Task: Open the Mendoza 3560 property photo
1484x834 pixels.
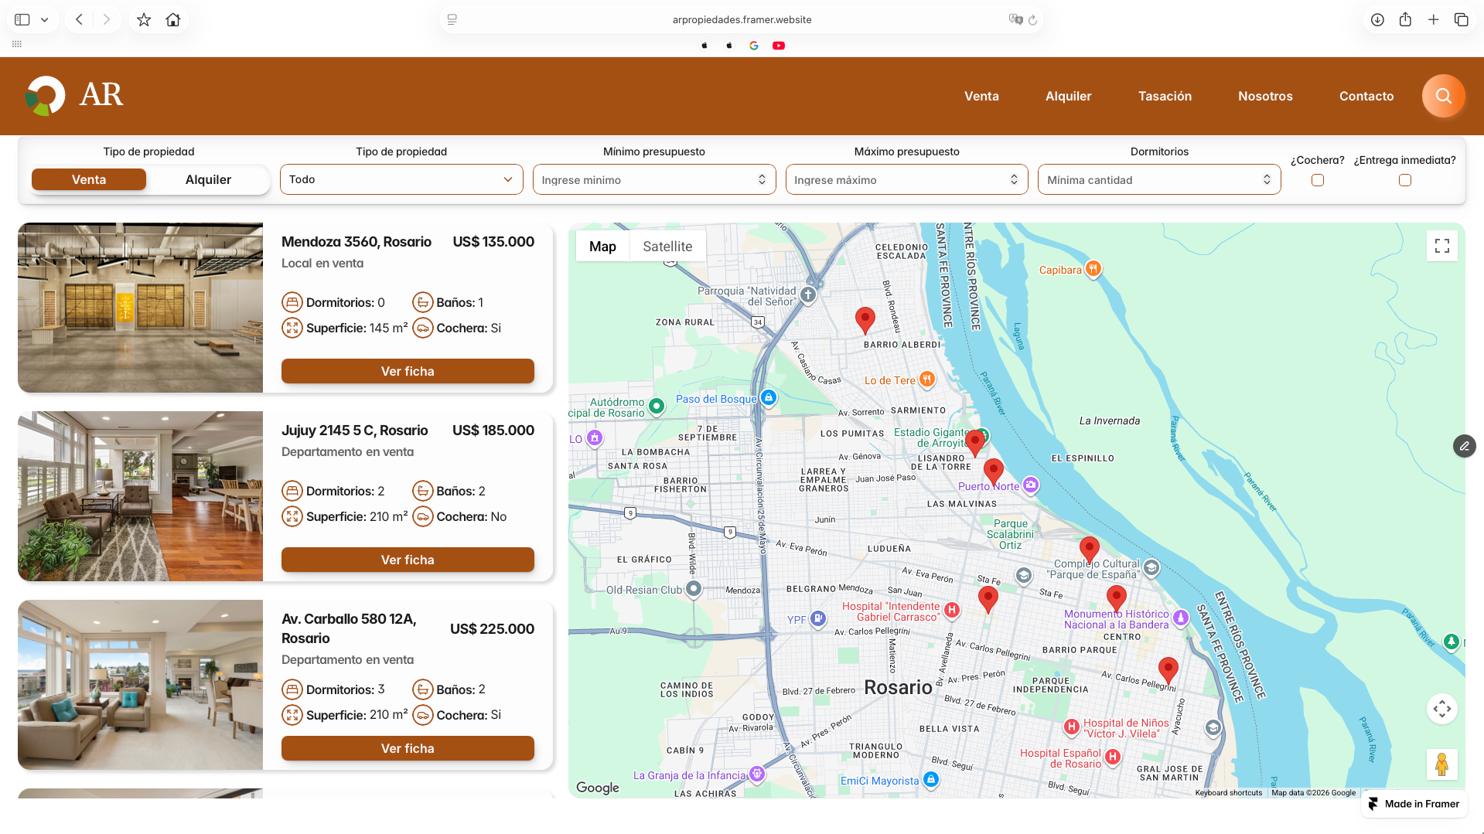Action: [140, 308]
